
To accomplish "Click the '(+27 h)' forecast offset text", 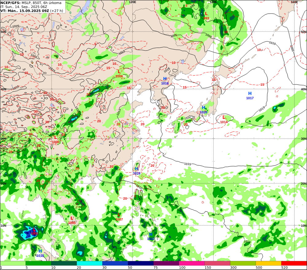I will coord(56,10).
